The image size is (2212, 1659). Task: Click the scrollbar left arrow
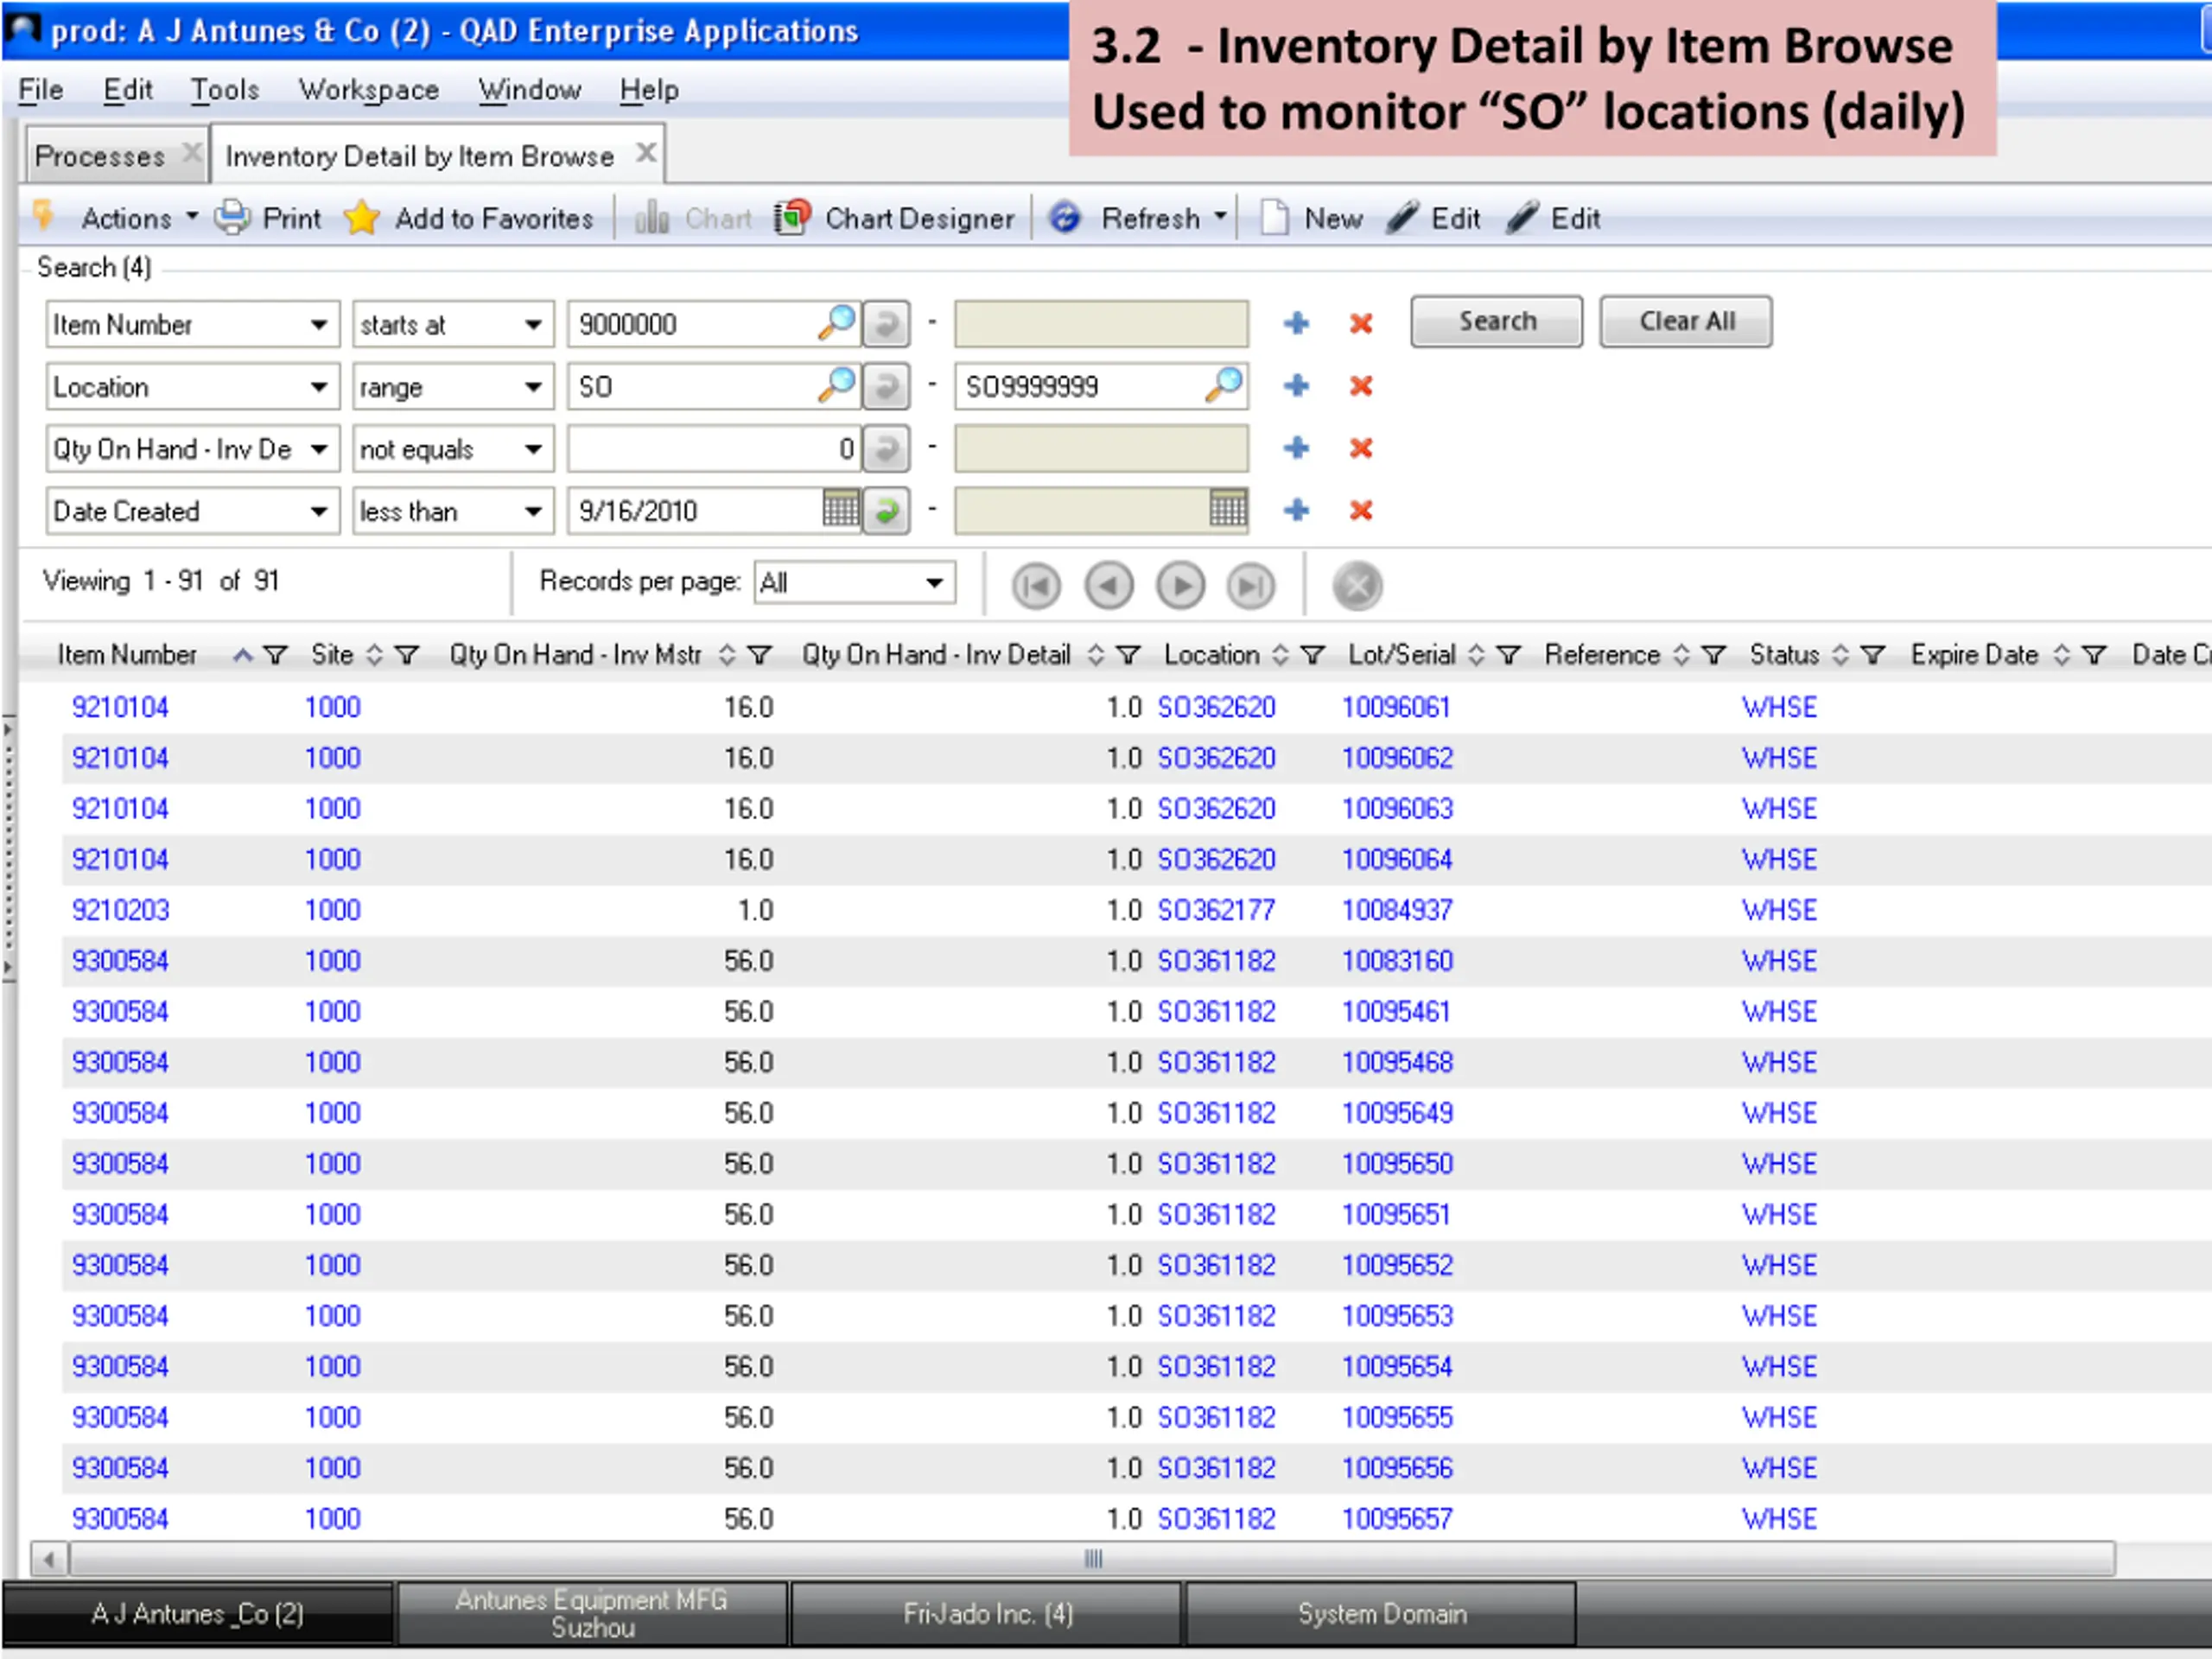[x=48, y=1558]
